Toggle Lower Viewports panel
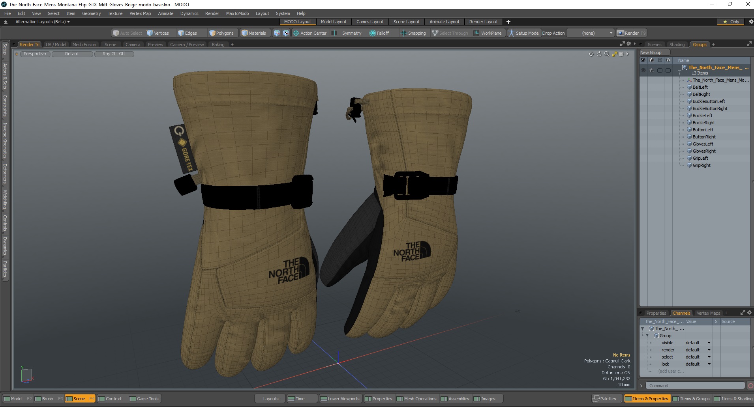Image resolution: width=754 pixels, height=407 pixels. [x=340, y=399]
